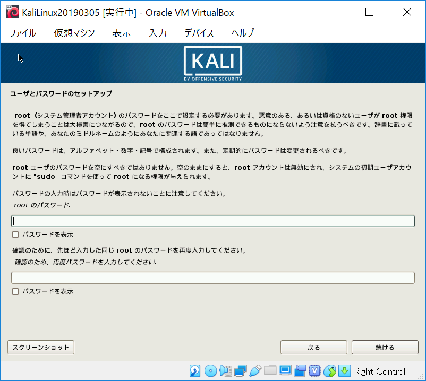Viewport: 426px width, 381px height.
Task: Open the ヘルプ menu
Action: click(243, 33)
